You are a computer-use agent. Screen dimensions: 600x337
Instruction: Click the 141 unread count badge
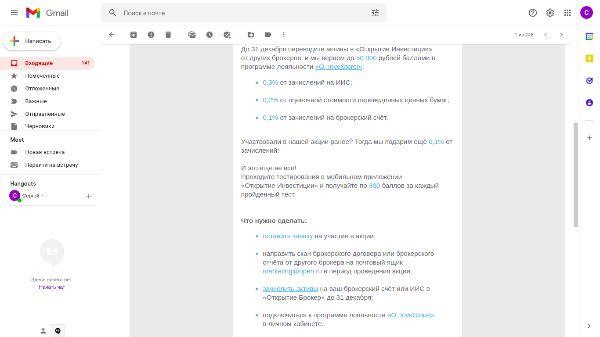[x=86, y=63]
